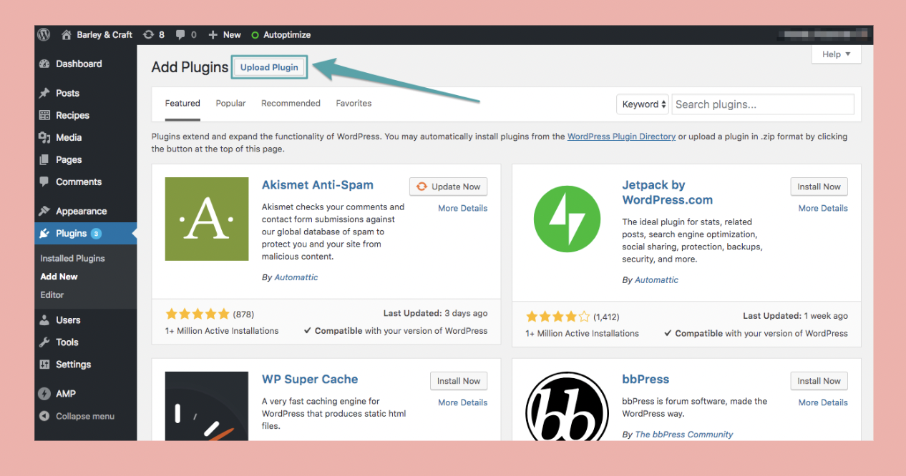Click the AMP lightning icon
This screenshot has height=476, width=906.
coord(44,394)
